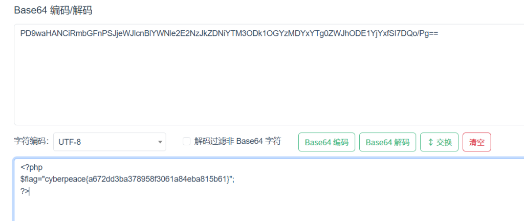The image size is (524, 221).
Task: Clear everything with the red 清空 button
Action: (x=477, y=142)
